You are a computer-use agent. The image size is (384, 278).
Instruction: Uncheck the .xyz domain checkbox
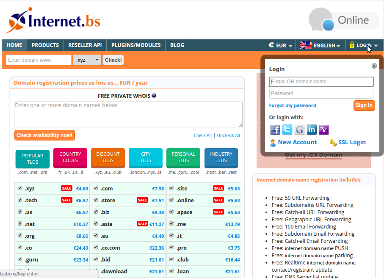pos(20,188)
